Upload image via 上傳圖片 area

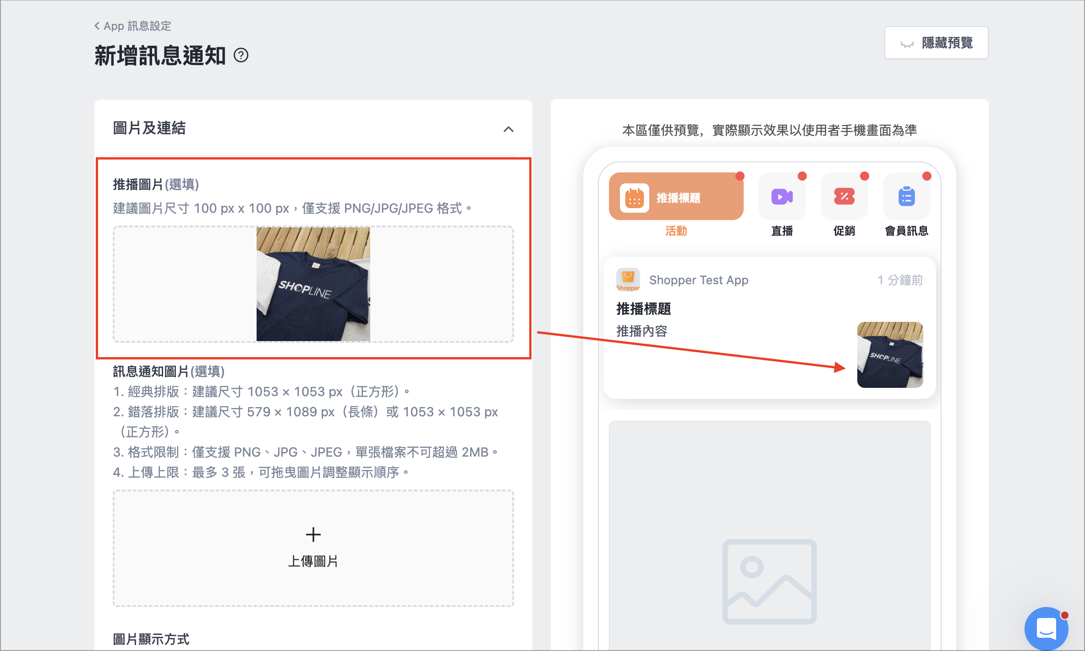click(313, 548)
